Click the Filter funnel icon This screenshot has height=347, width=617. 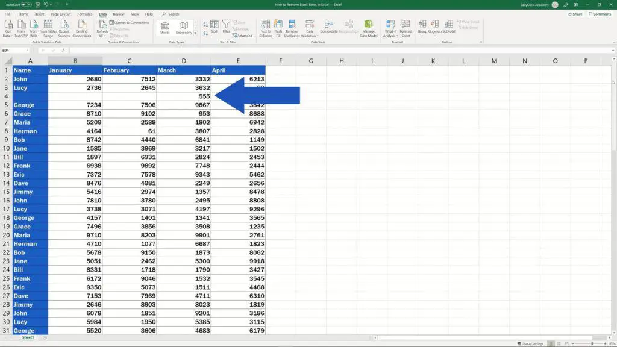pyautogui.click(x=226, y=27)
